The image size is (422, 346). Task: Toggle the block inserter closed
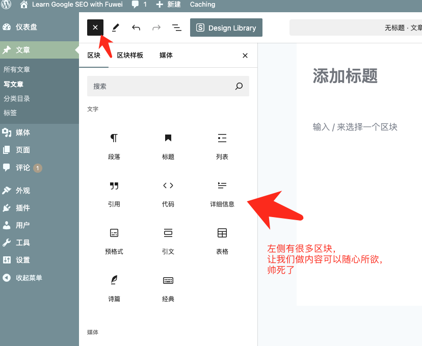[x=95, y=28]
